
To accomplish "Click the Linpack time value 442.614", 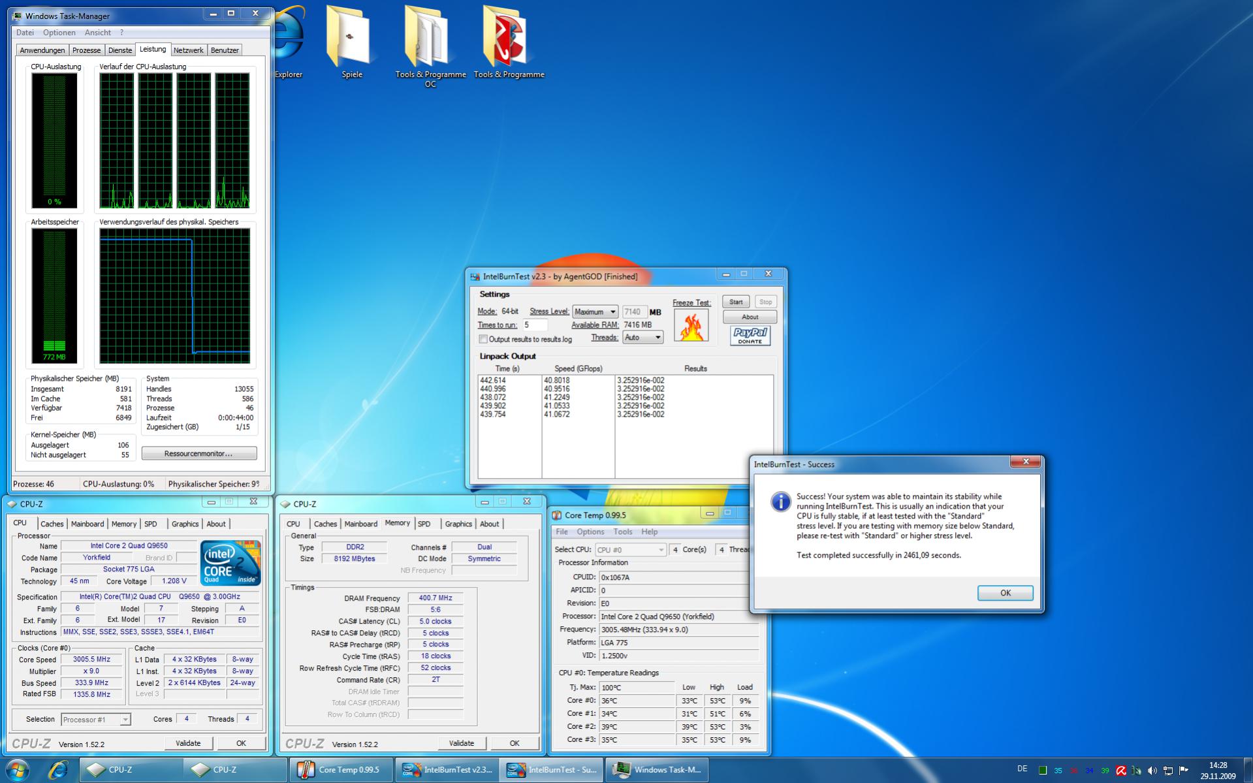I will (x=492, y=380).
